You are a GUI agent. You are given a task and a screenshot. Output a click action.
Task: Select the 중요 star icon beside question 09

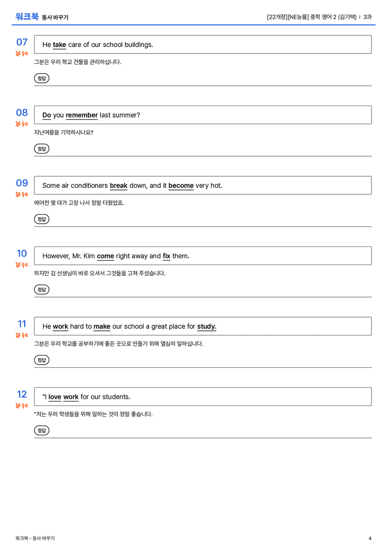pos(18,194)
